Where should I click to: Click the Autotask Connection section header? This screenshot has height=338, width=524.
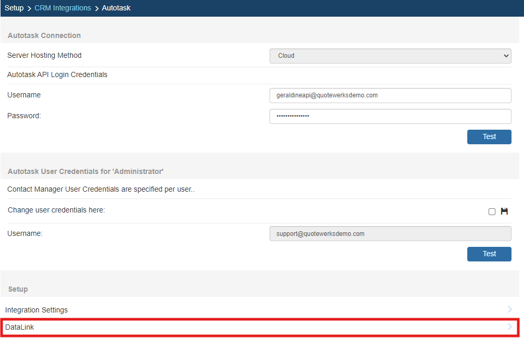(44, 35)
